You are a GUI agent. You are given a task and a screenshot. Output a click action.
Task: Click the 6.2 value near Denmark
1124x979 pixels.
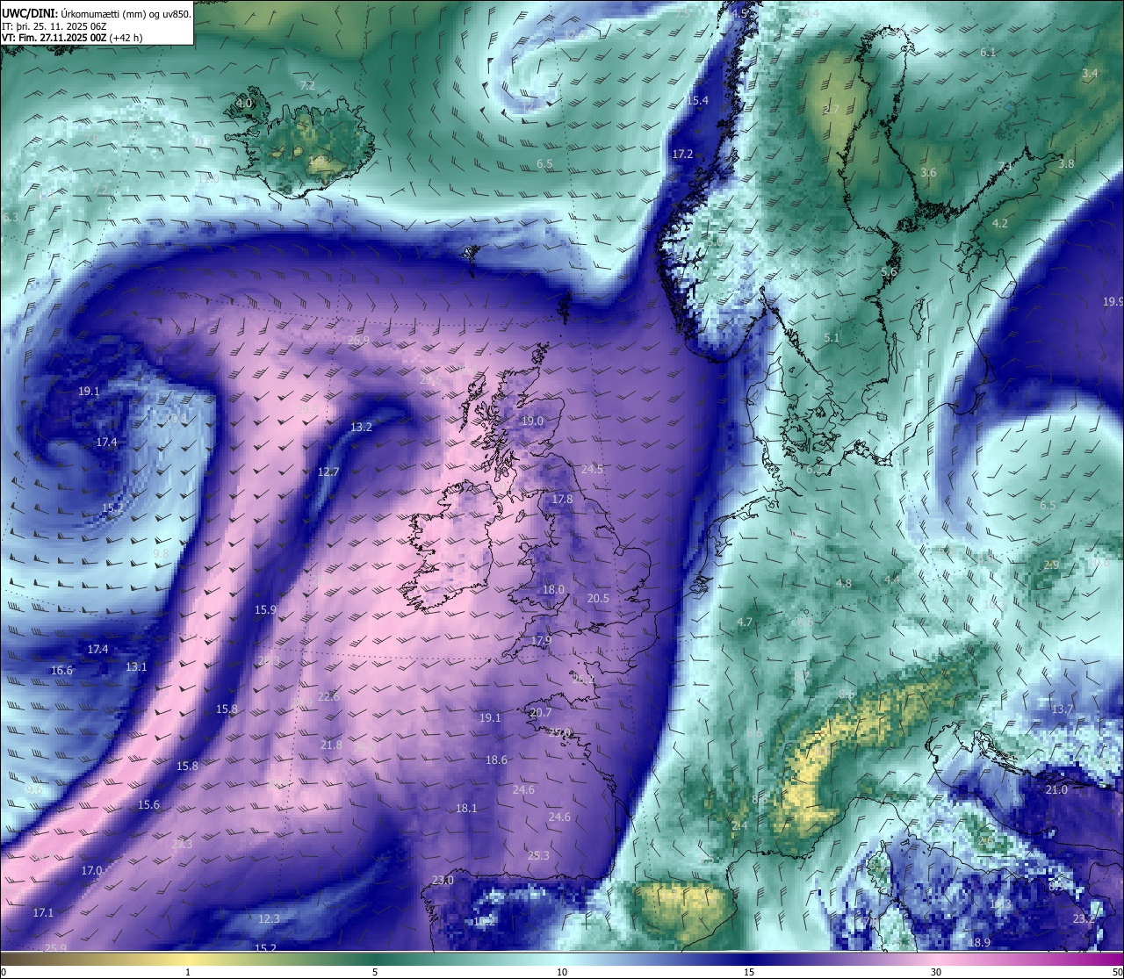click(814, 470)
